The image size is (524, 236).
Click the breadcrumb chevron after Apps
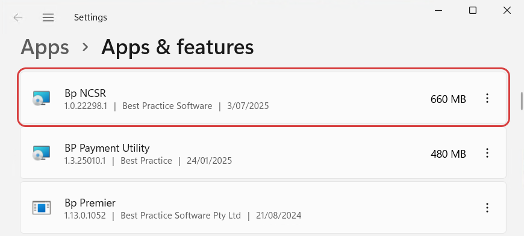click(86, 48)
